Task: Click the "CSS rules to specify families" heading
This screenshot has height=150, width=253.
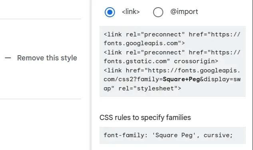Action: coord(145,118)
